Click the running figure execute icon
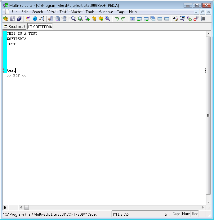The height and width of the screenshot is (220, 214). pyautogui.click(x=28, y=19)
